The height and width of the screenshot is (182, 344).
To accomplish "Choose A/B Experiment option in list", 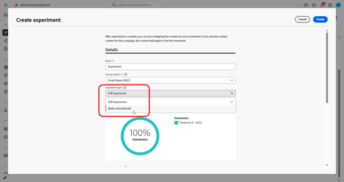I will tap(171, 102).
